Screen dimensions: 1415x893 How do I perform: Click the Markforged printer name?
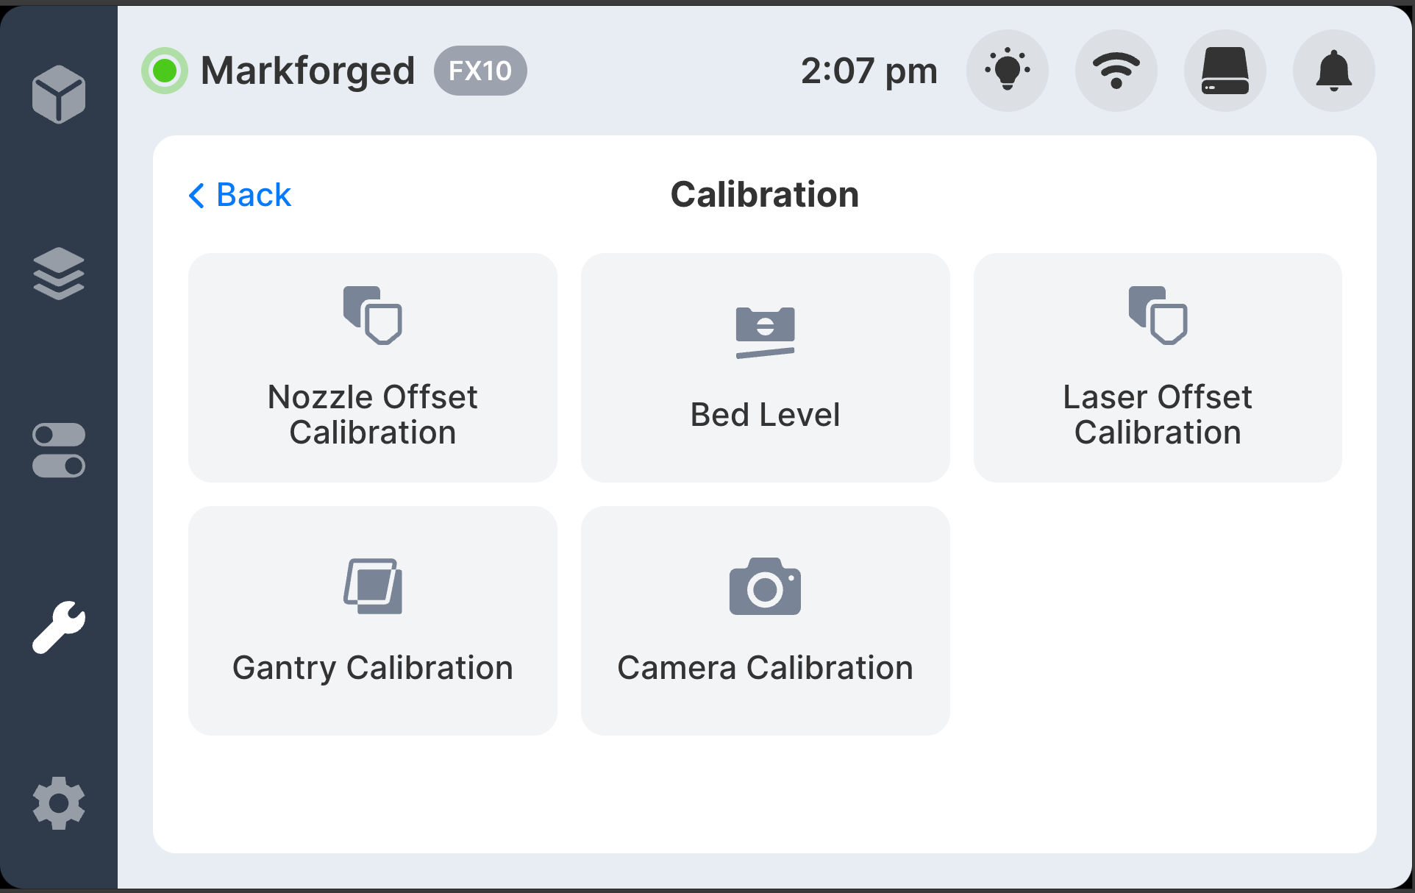click(308, 70)
